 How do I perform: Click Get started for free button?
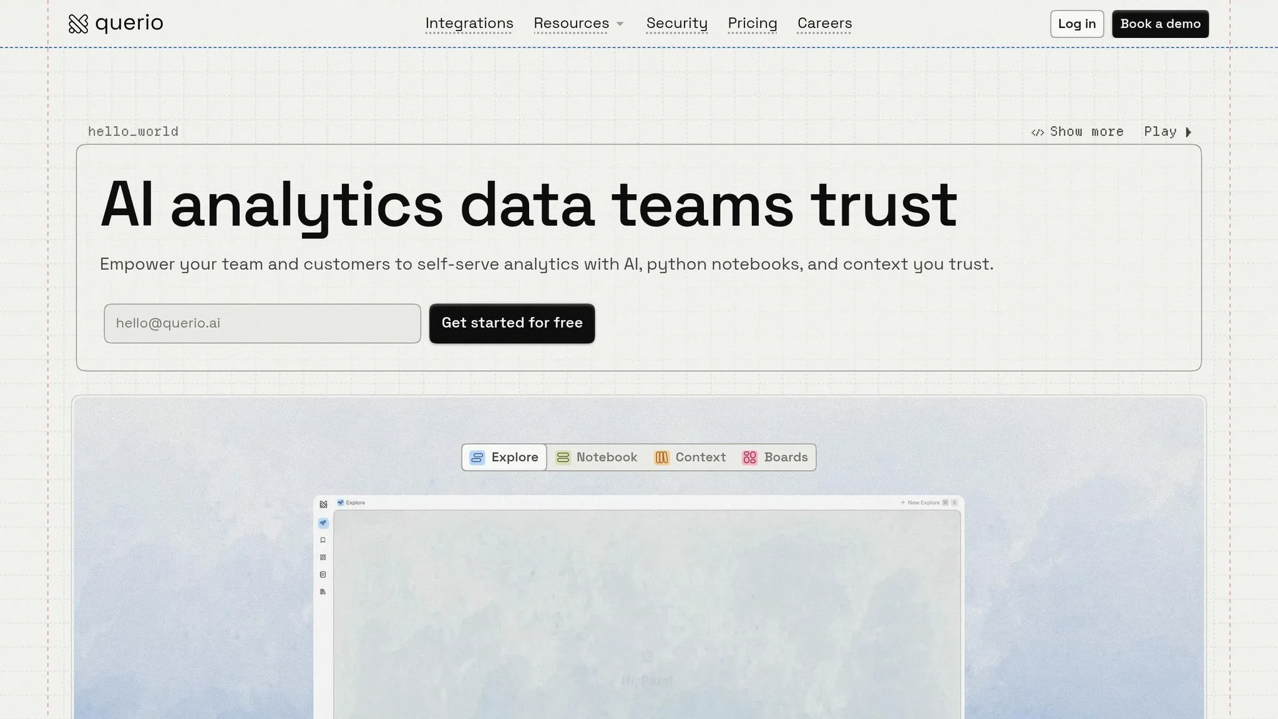tap(512, 323)
